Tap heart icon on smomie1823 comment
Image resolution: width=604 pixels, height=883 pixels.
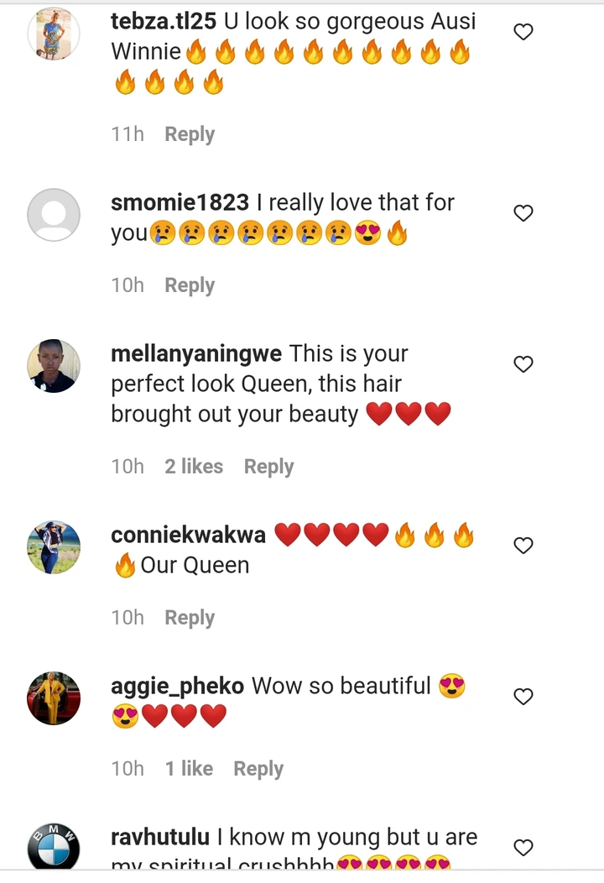point(523,213)
